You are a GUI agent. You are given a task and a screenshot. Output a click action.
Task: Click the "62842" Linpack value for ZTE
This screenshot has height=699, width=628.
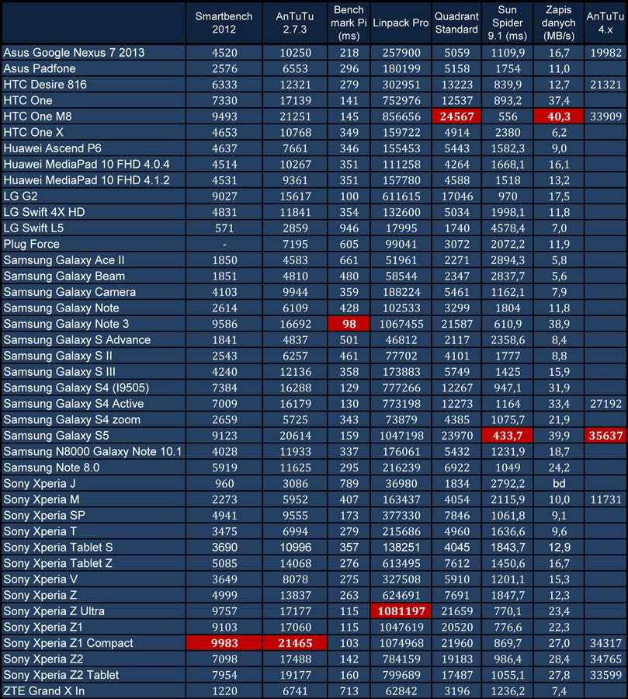click(401, 691)
